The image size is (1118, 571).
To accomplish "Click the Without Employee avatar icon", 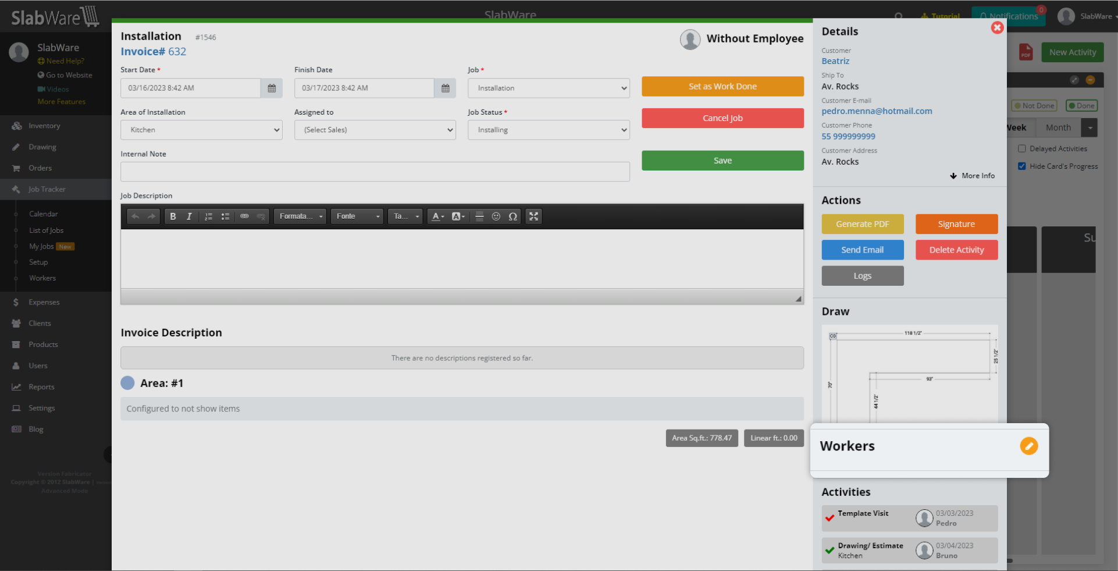I will [x=690, y=40].
